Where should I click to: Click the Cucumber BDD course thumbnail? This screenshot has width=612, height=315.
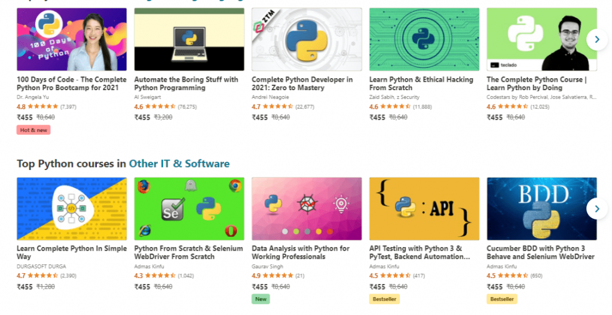pyautogui.click(x=541, y=208)
